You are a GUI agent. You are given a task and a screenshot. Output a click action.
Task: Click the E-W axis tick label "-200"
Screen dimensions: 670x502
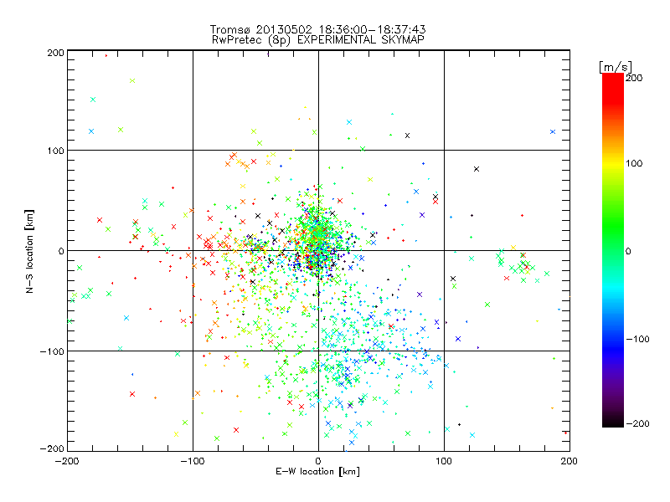pos(68,462)
